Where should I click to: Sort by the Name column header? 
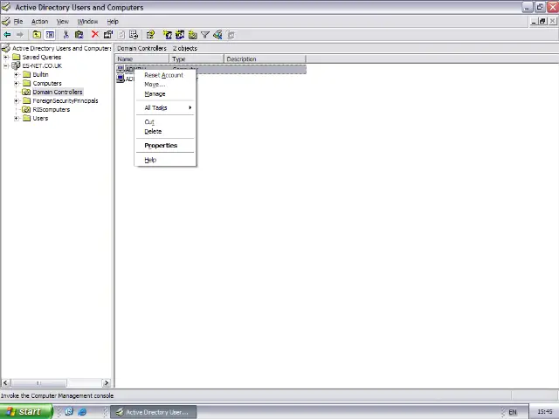(x=141, y=59)
